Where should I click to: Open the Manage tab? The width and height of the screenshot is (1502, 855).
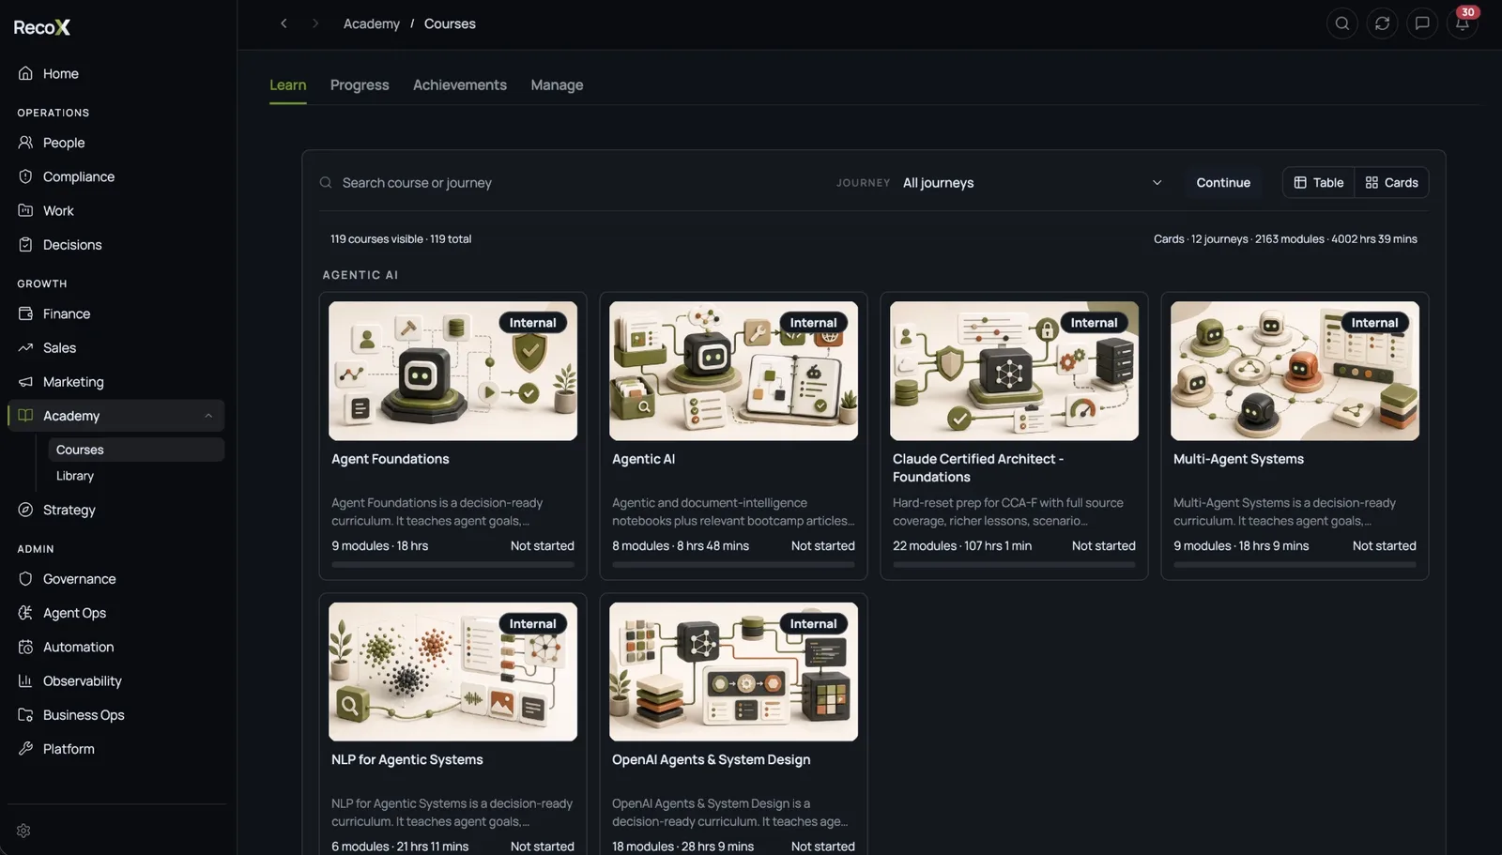point(557,85)
